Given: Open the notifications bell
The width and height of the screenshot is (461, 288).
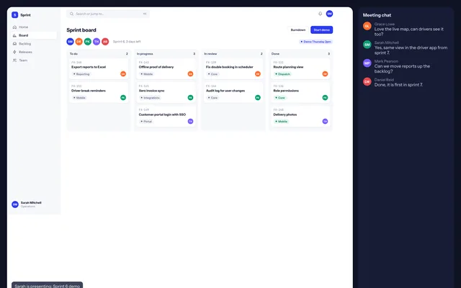Looking at the screenshot, I should tap(320, 14).
